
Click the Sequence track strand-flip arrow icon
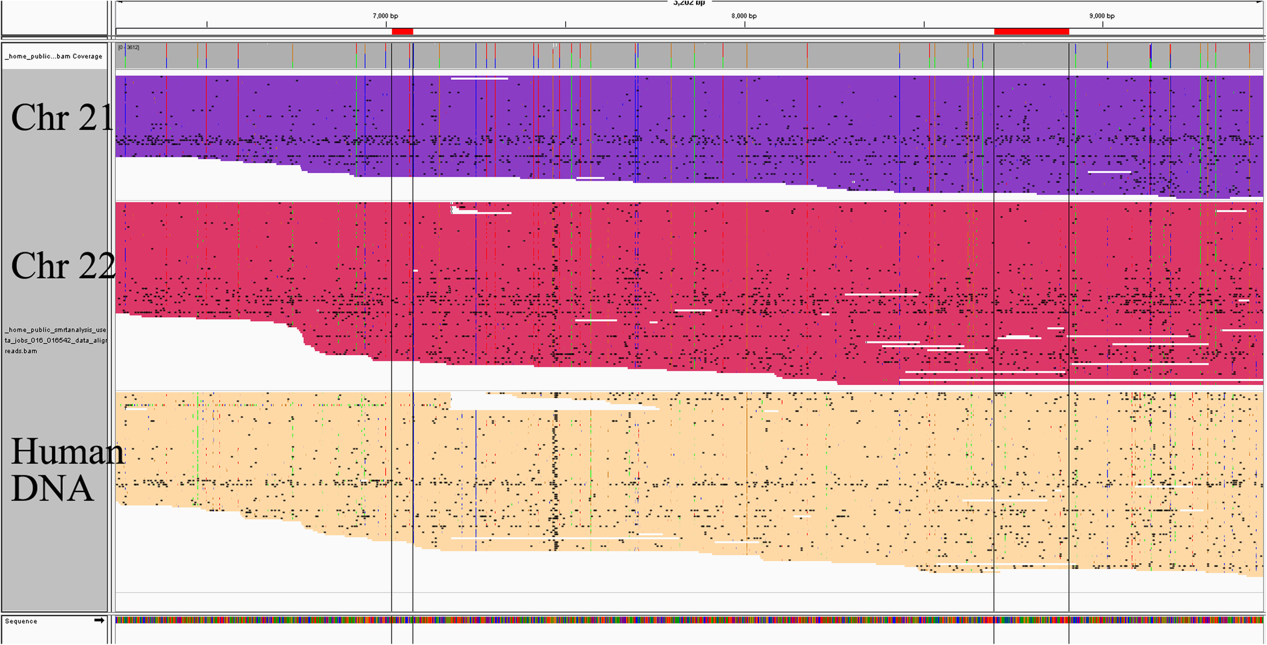[x=99, y=620]
